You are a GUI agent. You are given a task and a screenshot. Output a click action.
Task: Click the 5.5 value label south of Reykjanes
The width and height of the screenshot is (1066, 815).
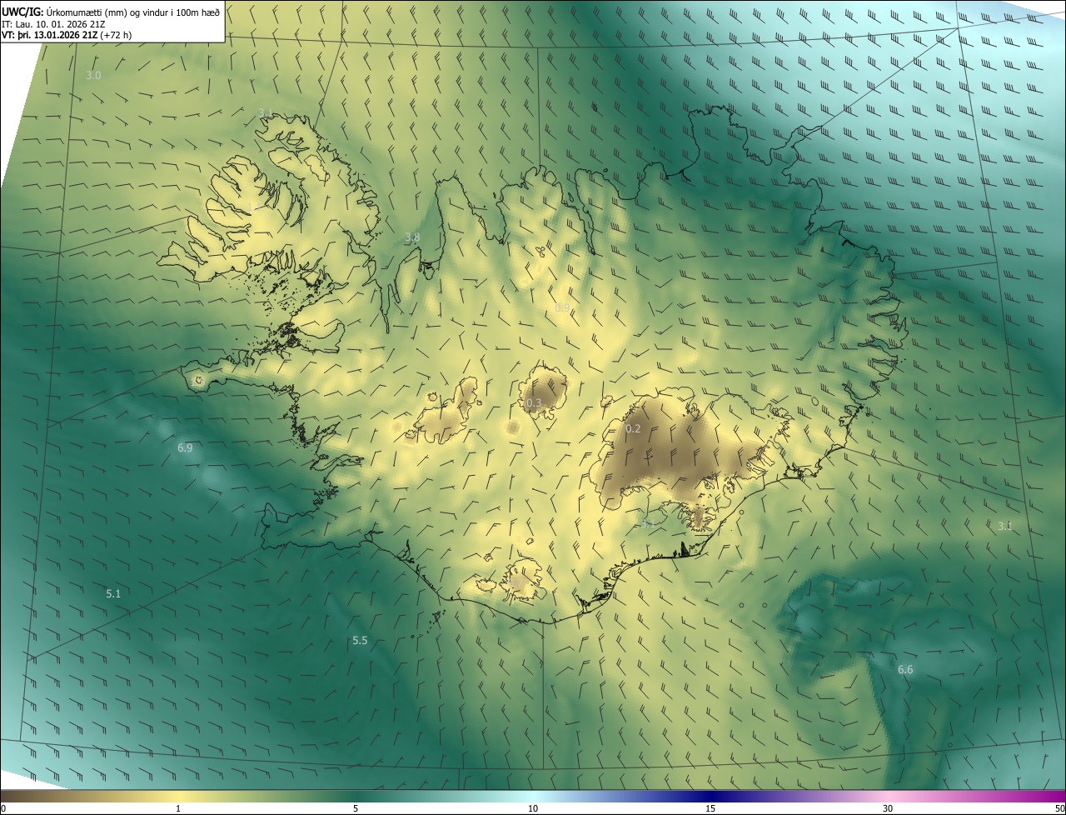pyautogui.click(x=360, y=641)
